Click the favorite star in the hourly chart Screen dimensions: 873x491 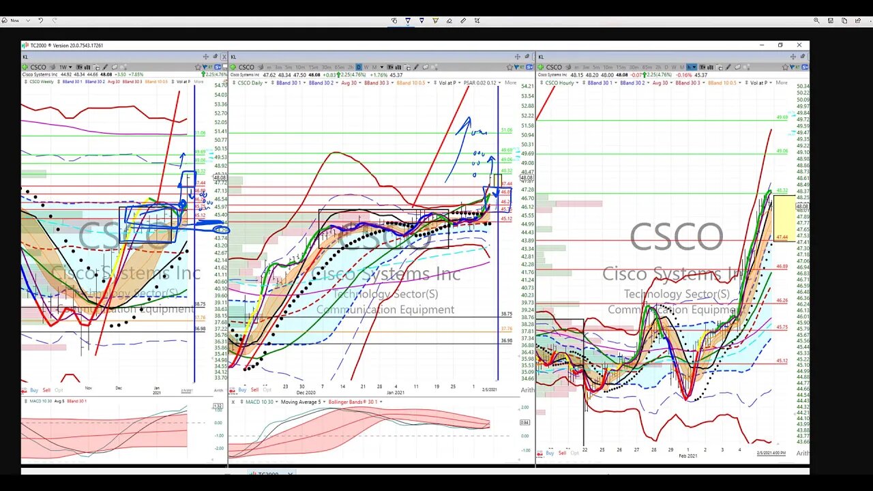(785, 67)
